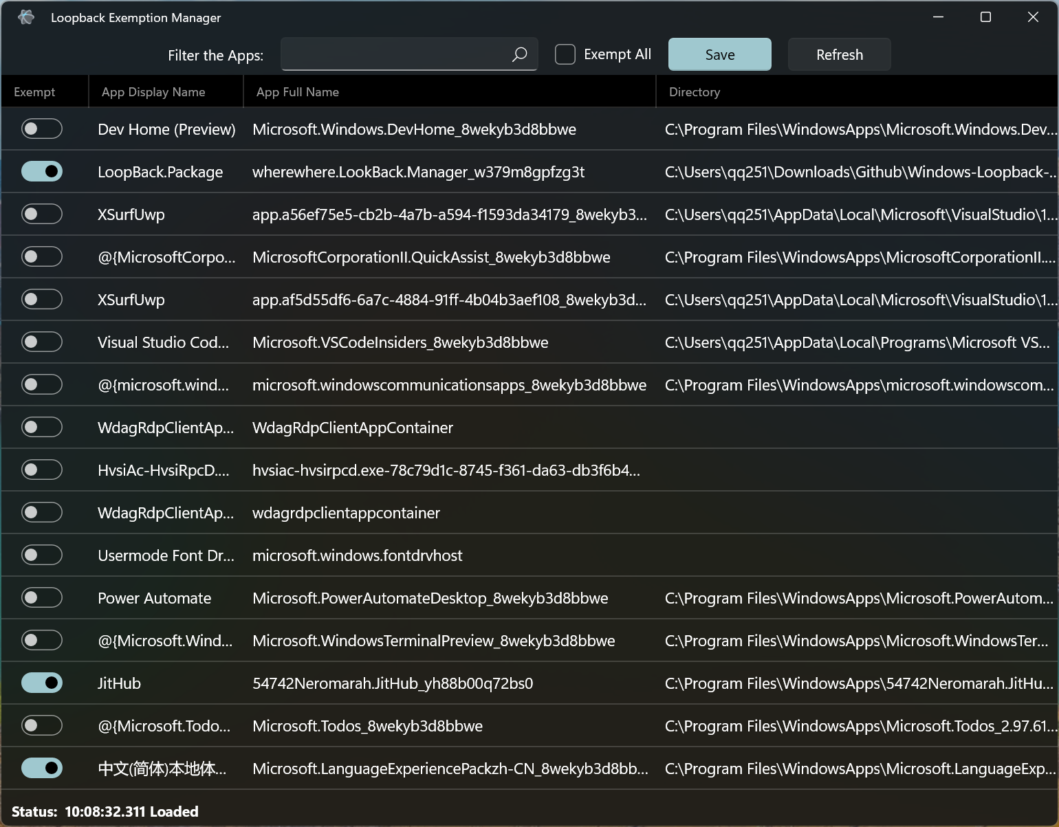Click Microsoft.Windows.DevHome_8wekyb3d8bbwe full name
Screen dimensions: 1059x827
(414, 129)
